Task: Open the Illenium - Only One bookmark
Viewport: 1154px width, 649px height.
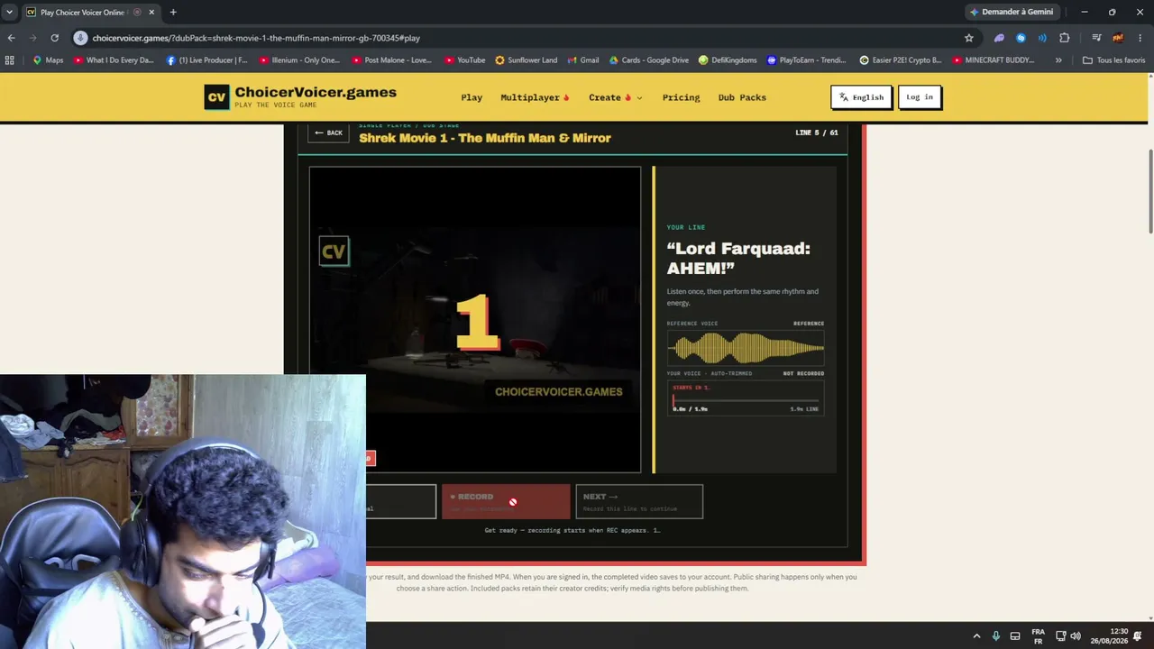Action: click(x=299, y=60)
